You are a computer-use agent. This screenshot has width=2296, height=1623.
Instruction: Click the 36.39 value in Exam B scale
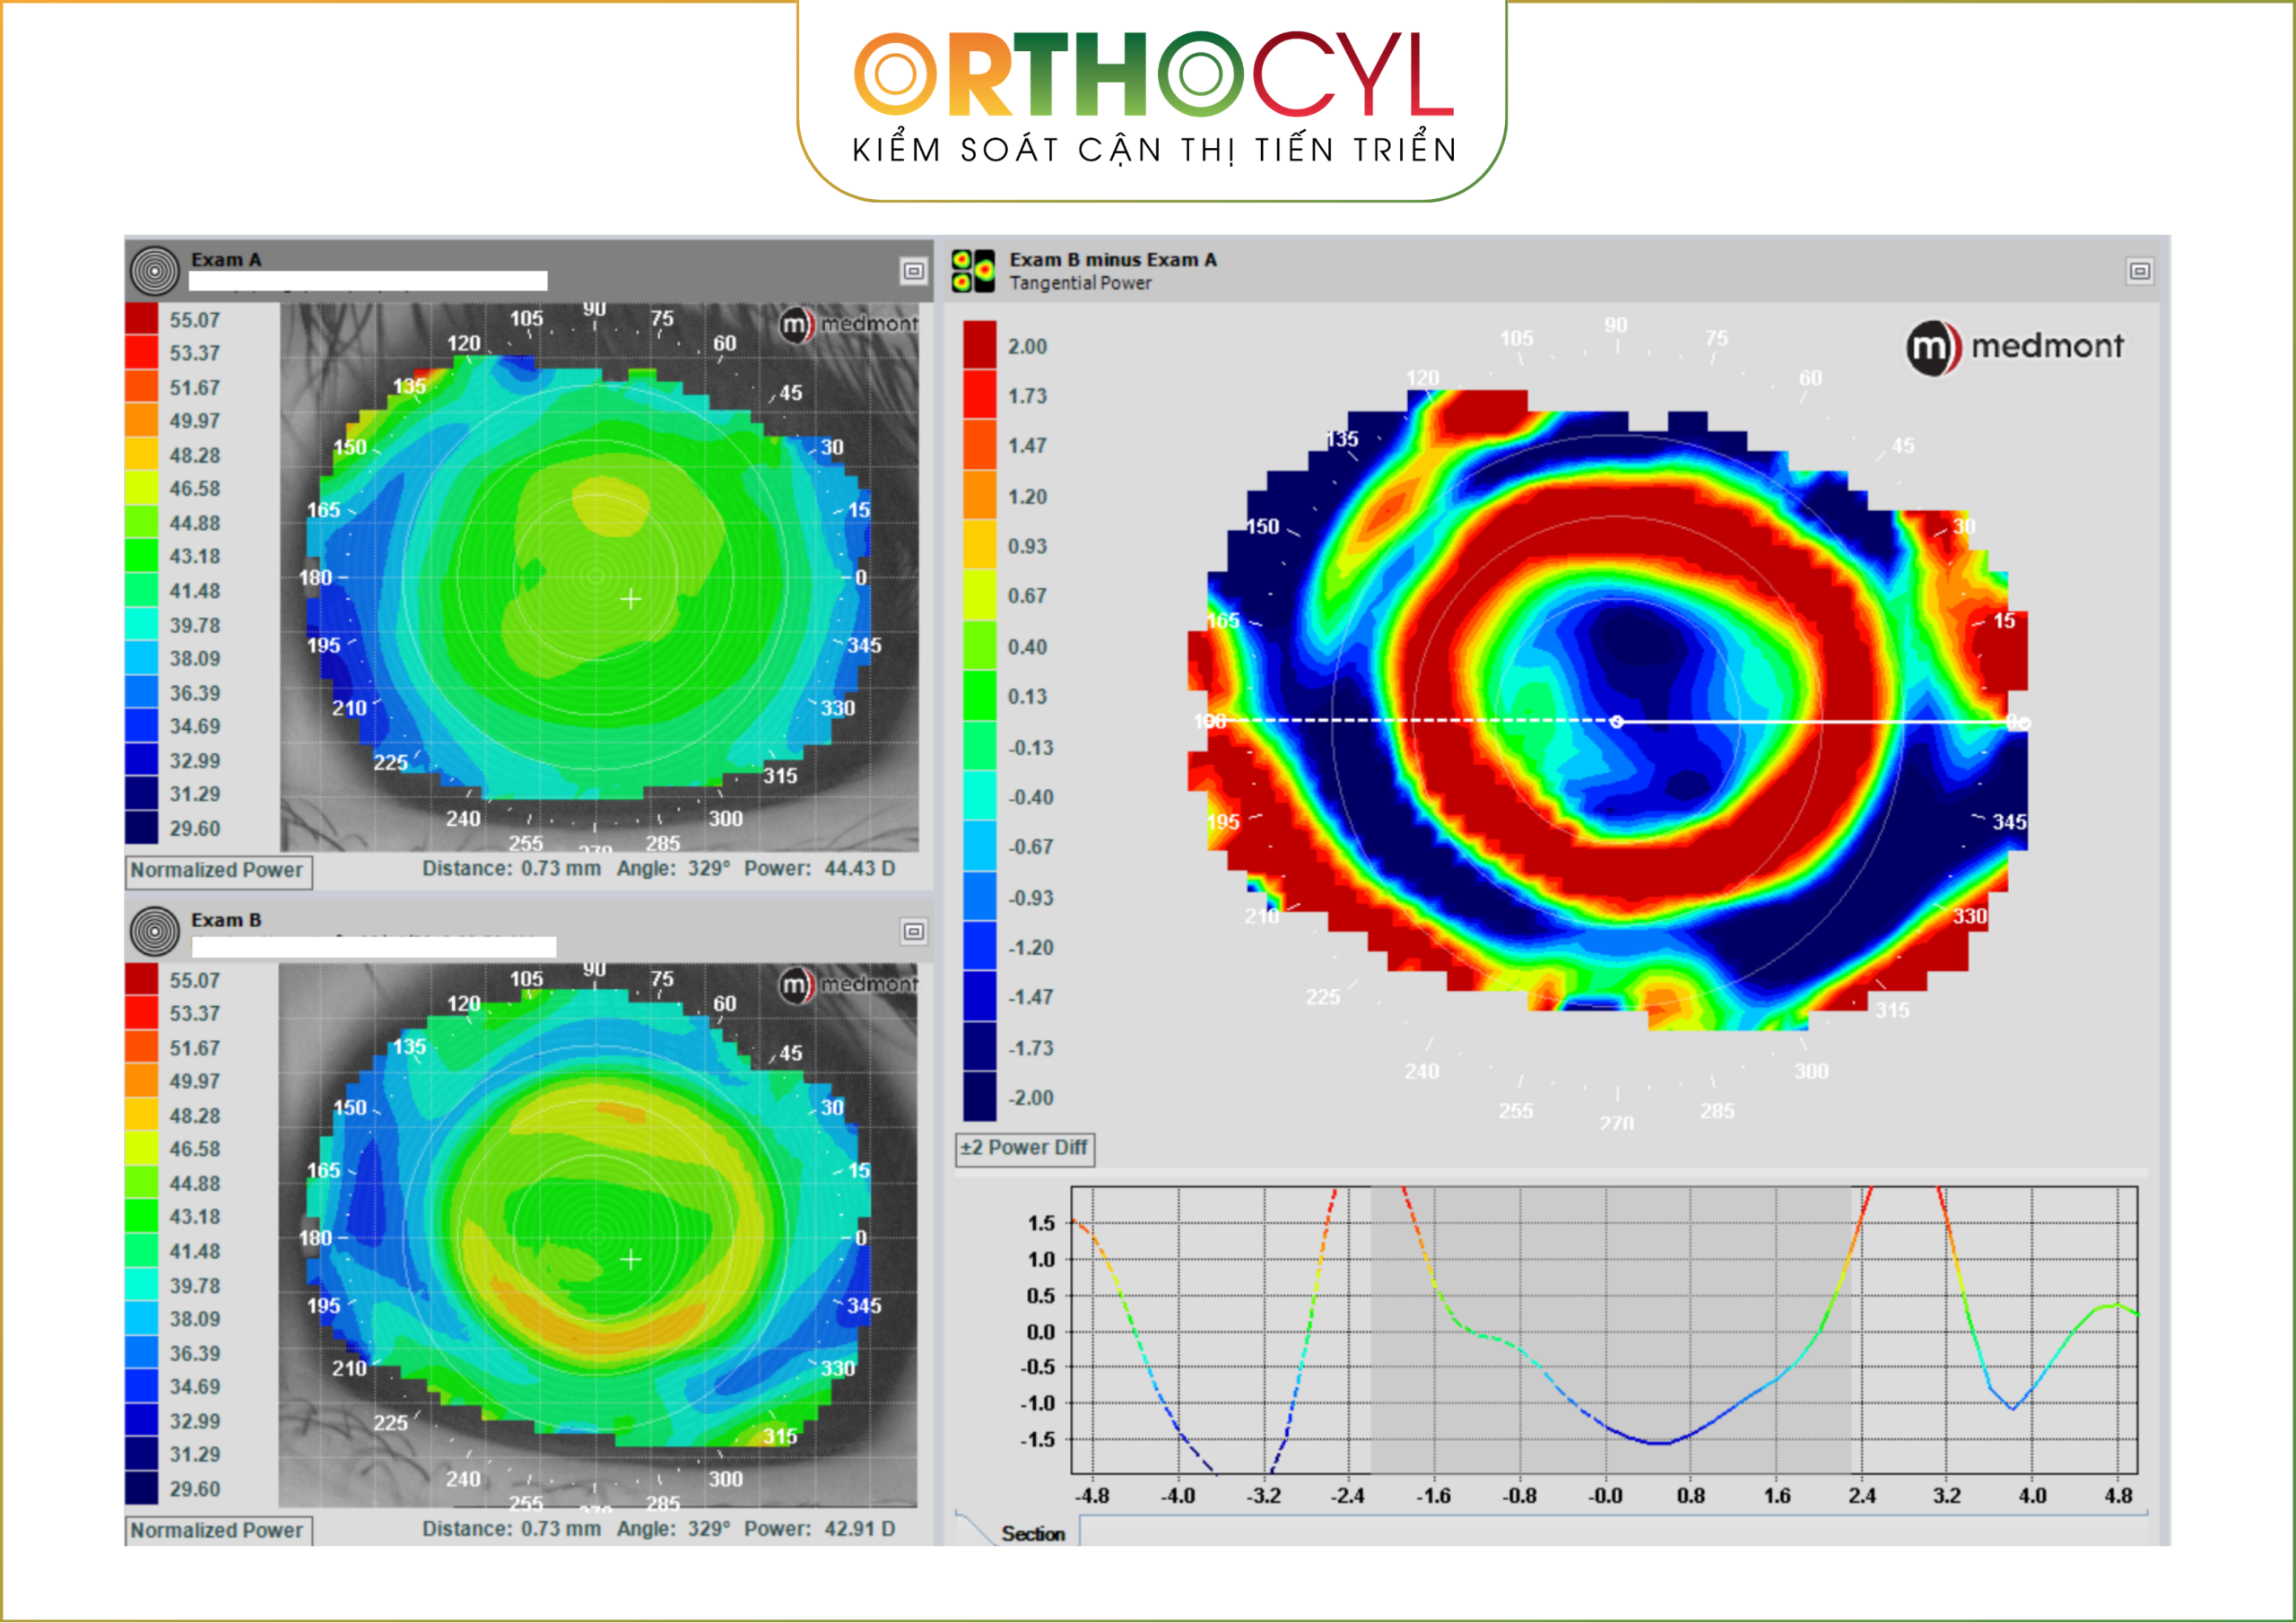point(195,1353)
